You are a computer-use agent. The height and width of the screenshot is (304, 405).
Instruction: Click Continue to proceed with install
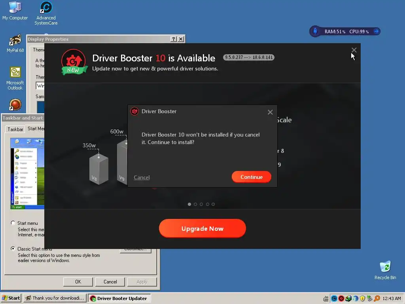[x=251, y=177]
